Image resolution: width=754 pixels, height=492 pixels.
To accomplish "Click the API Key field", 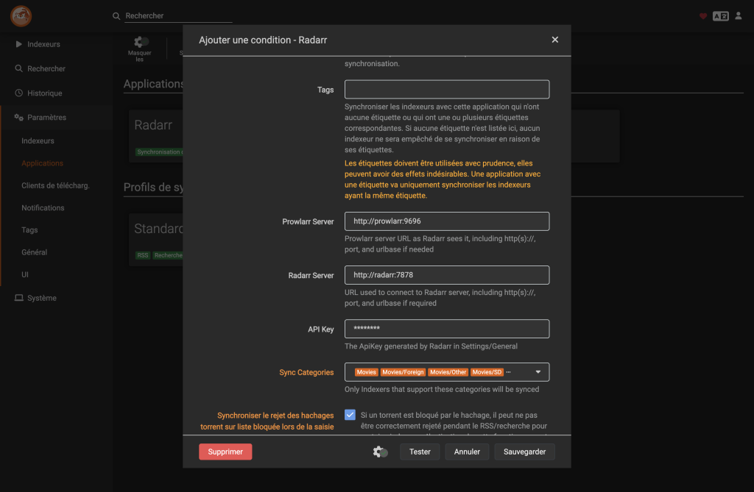I will 447,329.
